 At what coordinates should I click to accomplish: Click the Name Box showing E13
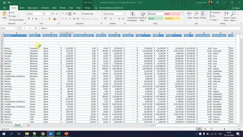click(x=8, y=29)
